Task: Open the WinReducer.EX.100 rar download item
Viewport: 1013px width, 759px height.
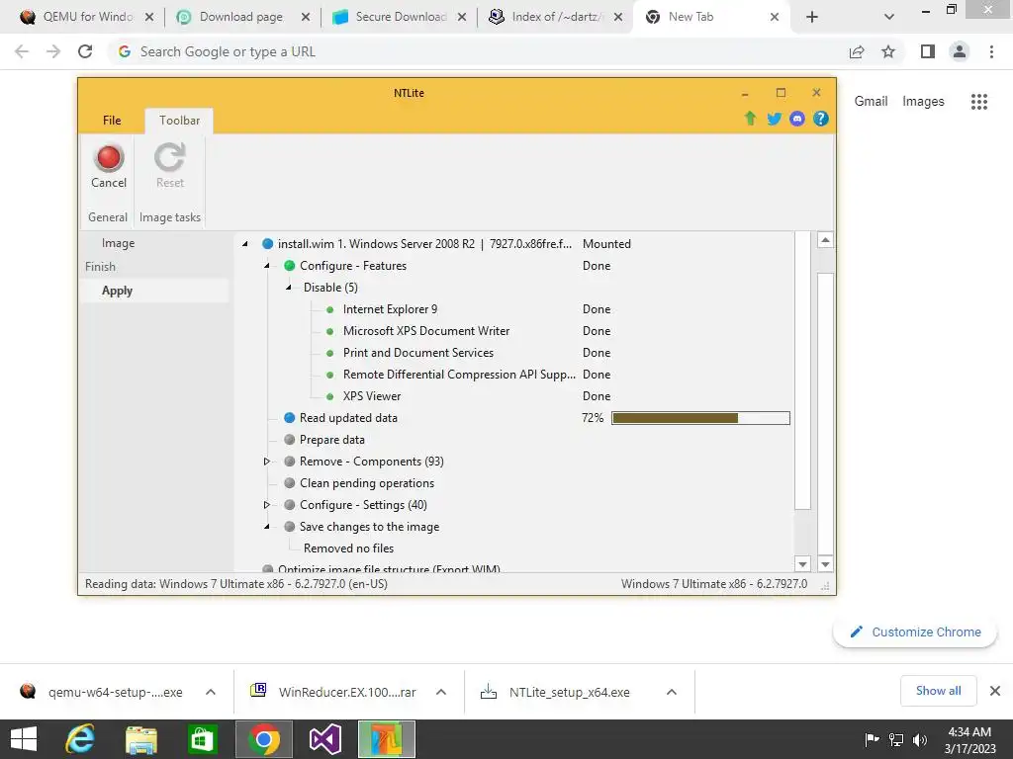Action: click(x=347, y=692)
